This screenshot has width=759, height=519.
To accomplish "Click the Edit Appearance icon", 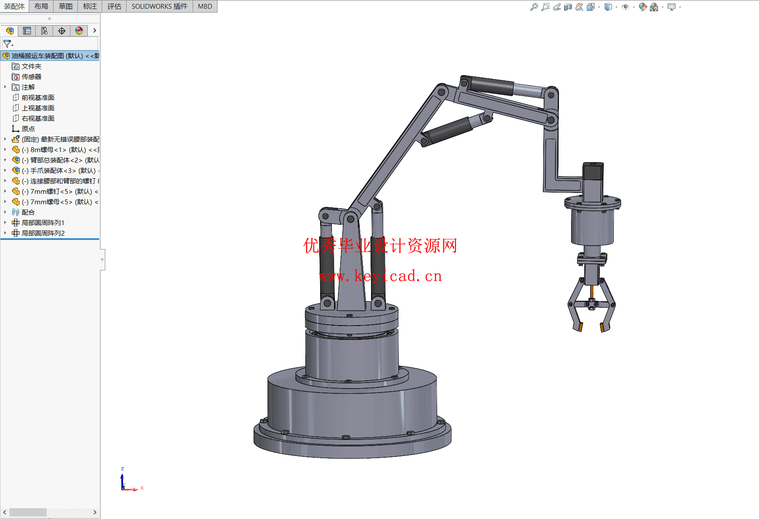I will tap(642, 7).
